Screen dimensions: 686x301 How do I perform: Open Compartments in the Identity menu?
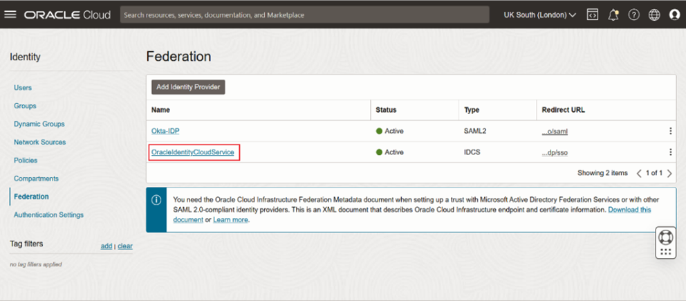coord(36,179)
